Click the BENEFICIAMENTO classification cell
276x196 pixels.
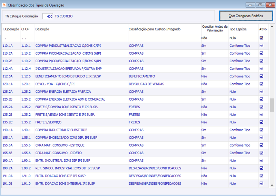(142, 76)
